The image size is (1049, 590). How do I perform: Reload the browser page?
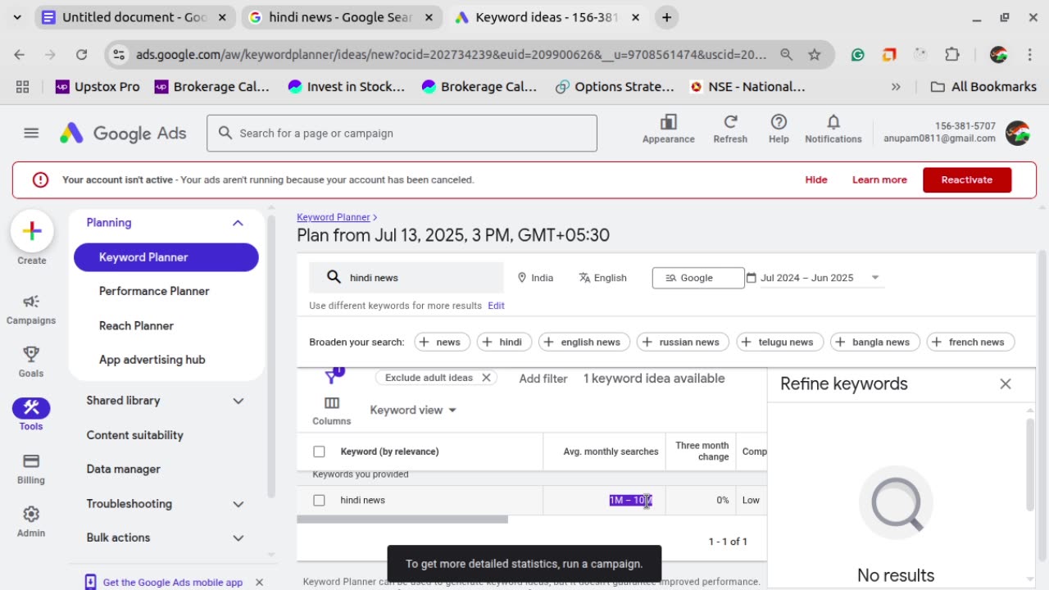pos(81,55)
